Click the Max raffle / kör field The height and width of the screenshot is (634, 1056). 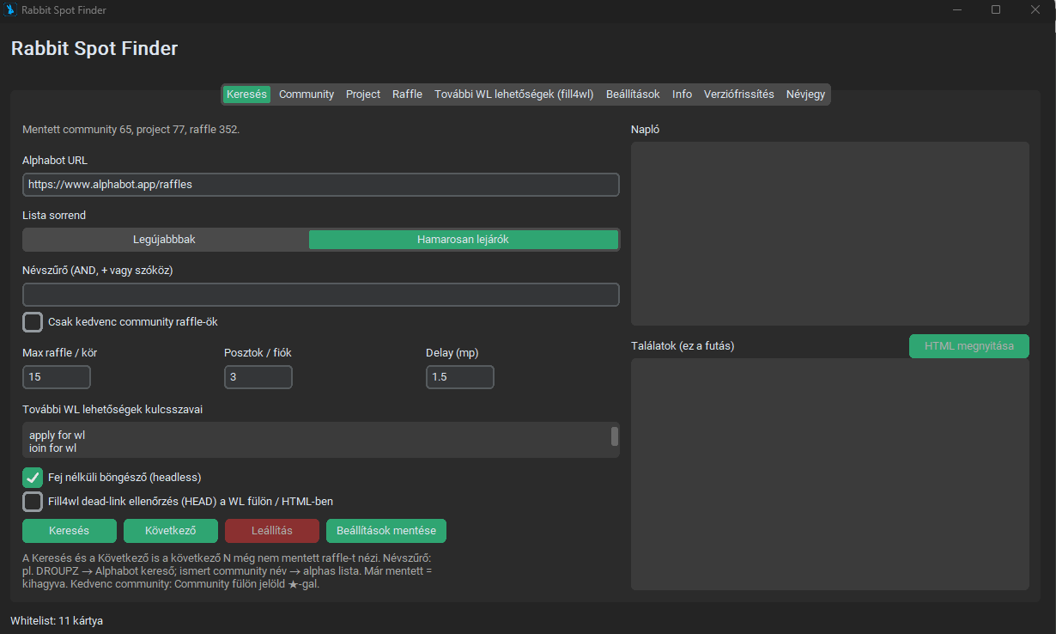pyautogui.click(x=57, y=377)
